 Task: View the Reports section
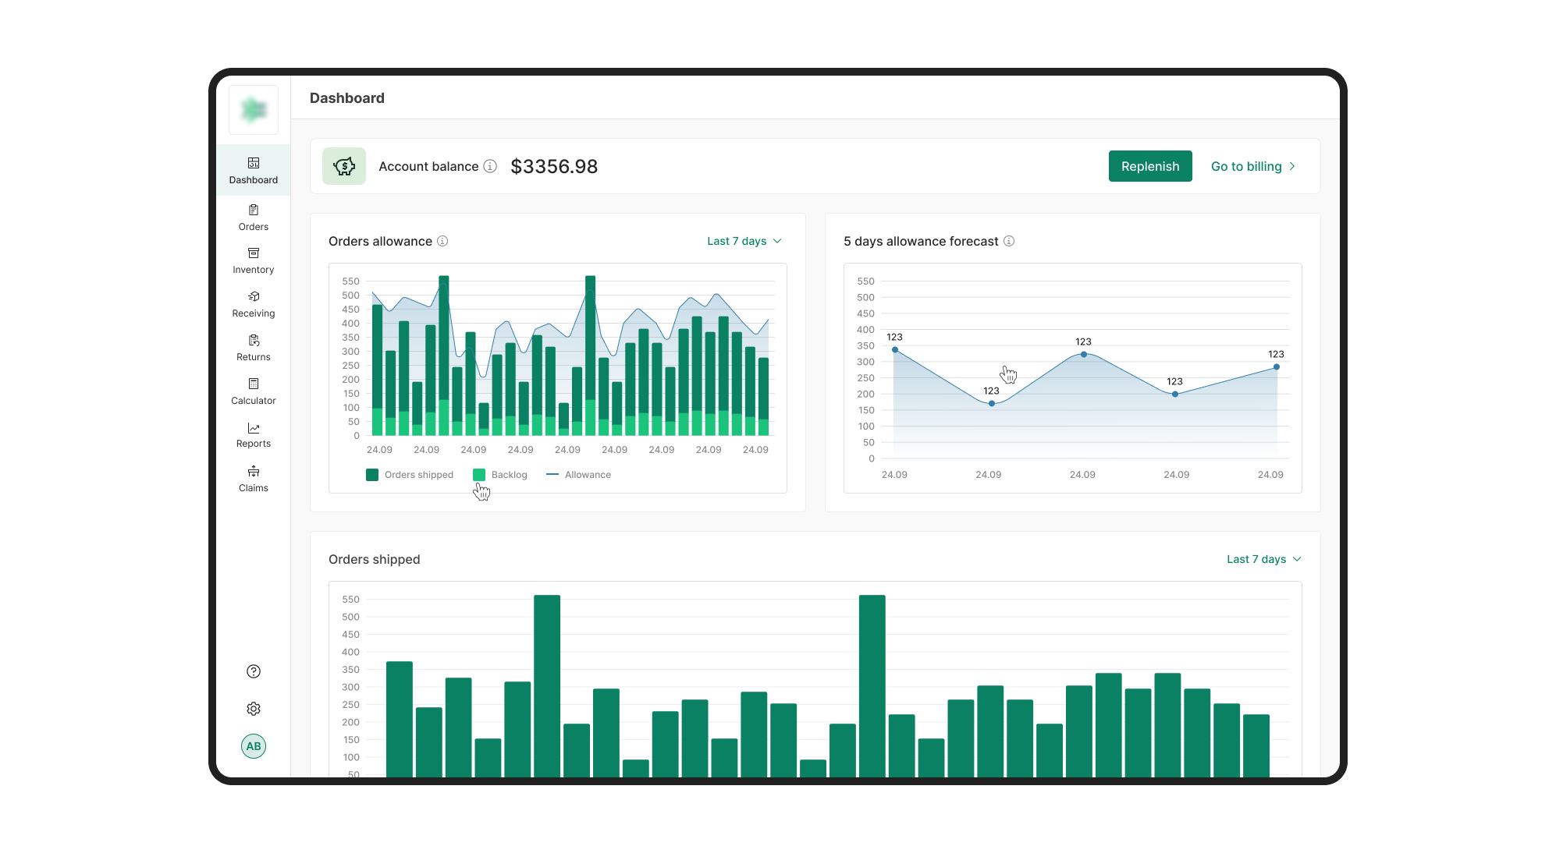coord(253,435)
